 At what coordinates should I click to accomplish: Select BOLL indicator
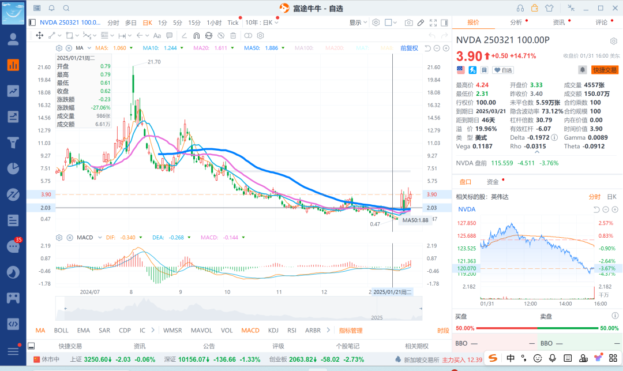click(61, 331)
